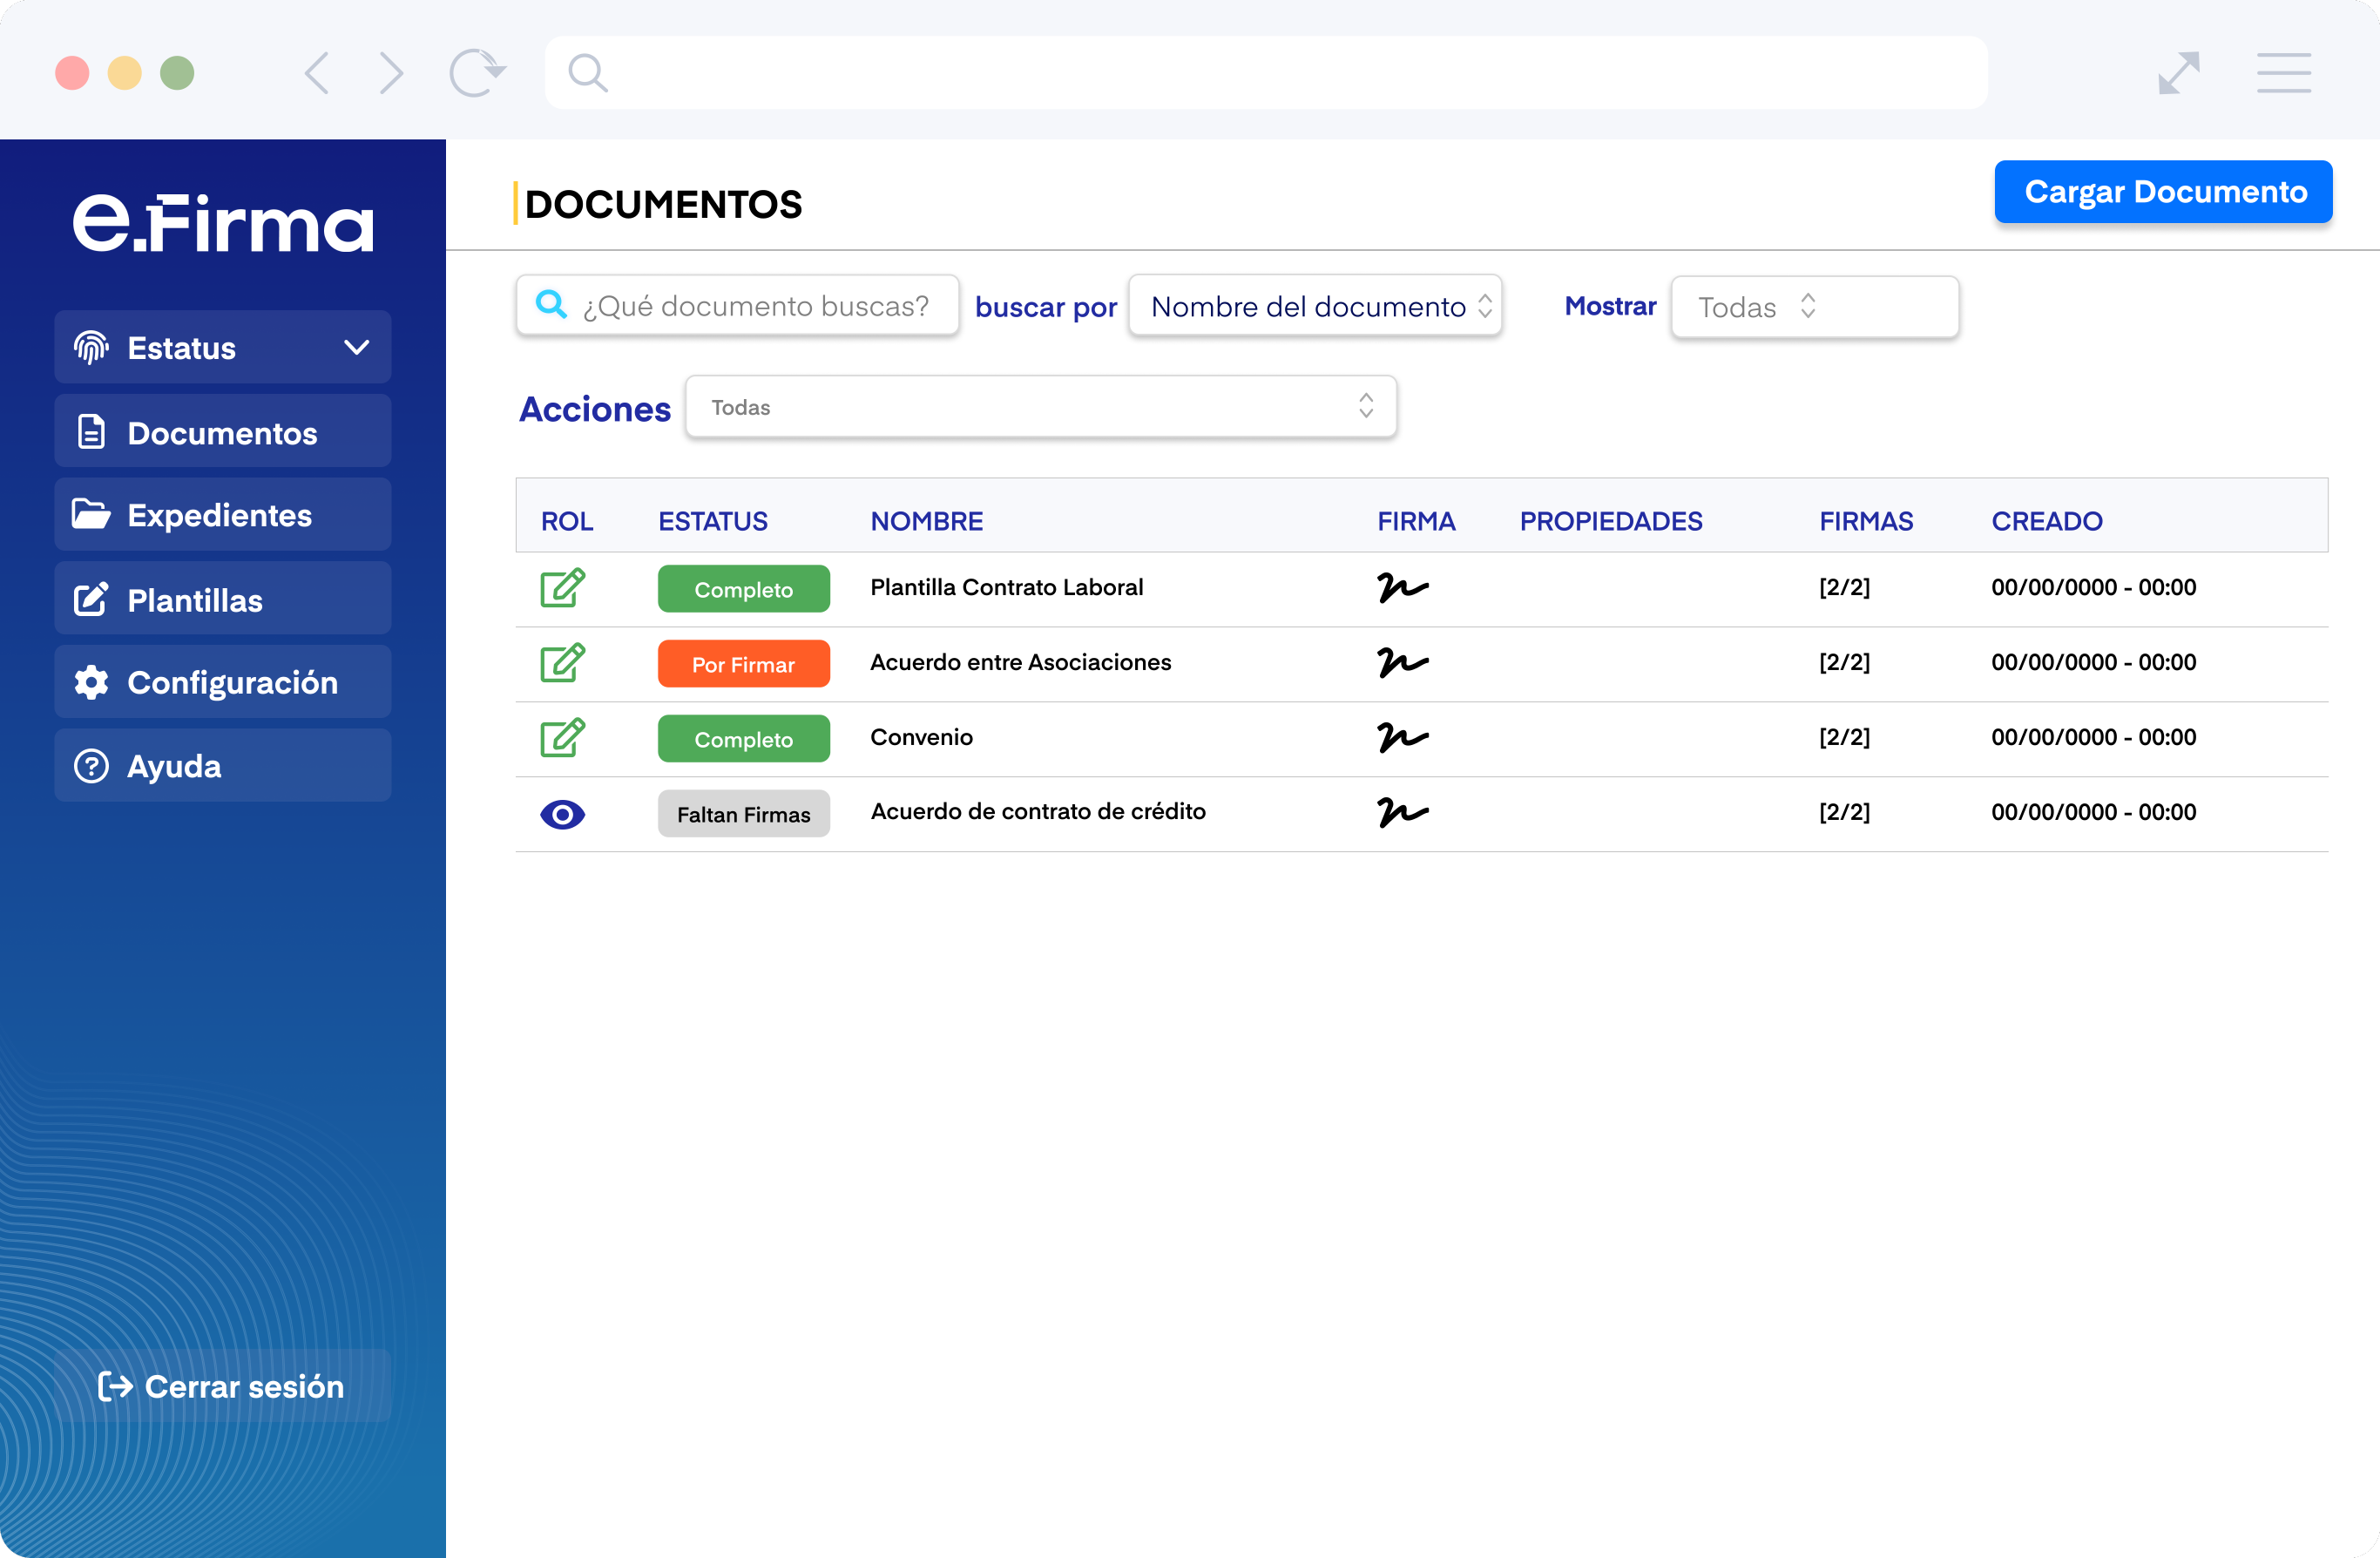Image resolution: width=2380 pixels, height=1558 pixels.
Task: Click Completo badge for Plantilla Contrato Laboral
Action: (x=744, y=589)
